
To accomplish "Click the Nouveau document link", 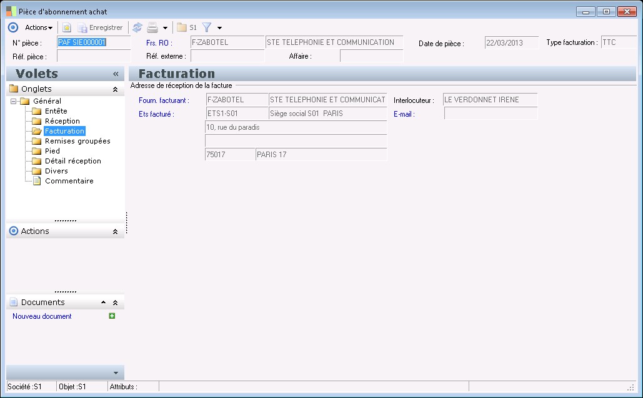I will click(x=42, y=316).
